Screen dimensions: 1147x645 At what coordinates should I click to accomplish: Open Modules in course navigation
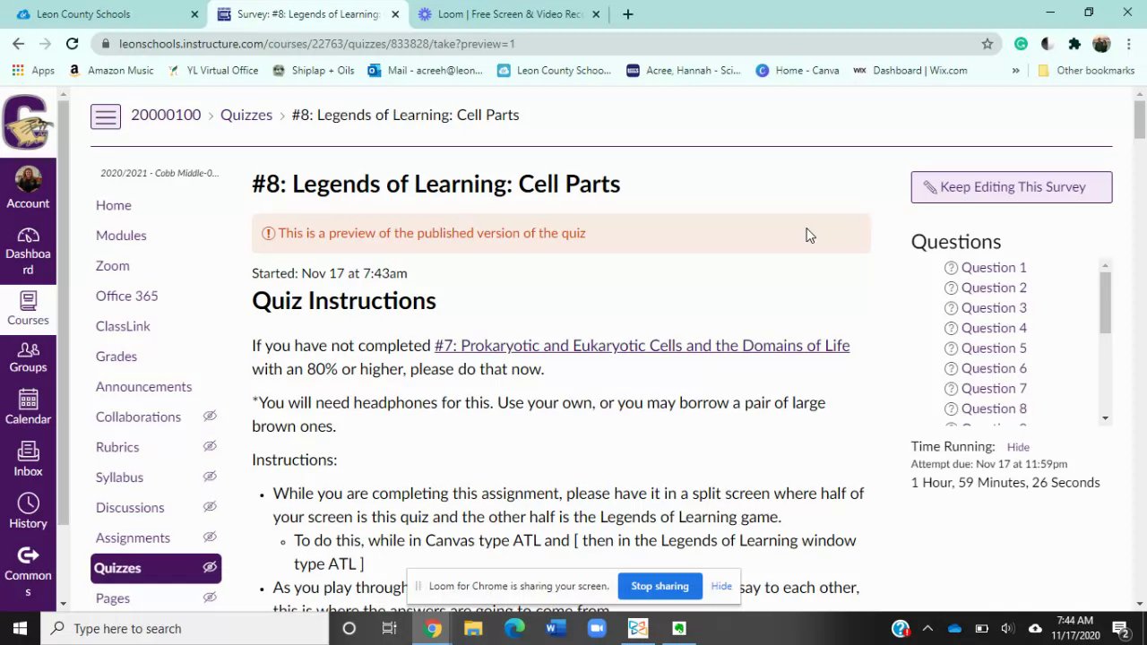tap(121, 236)
